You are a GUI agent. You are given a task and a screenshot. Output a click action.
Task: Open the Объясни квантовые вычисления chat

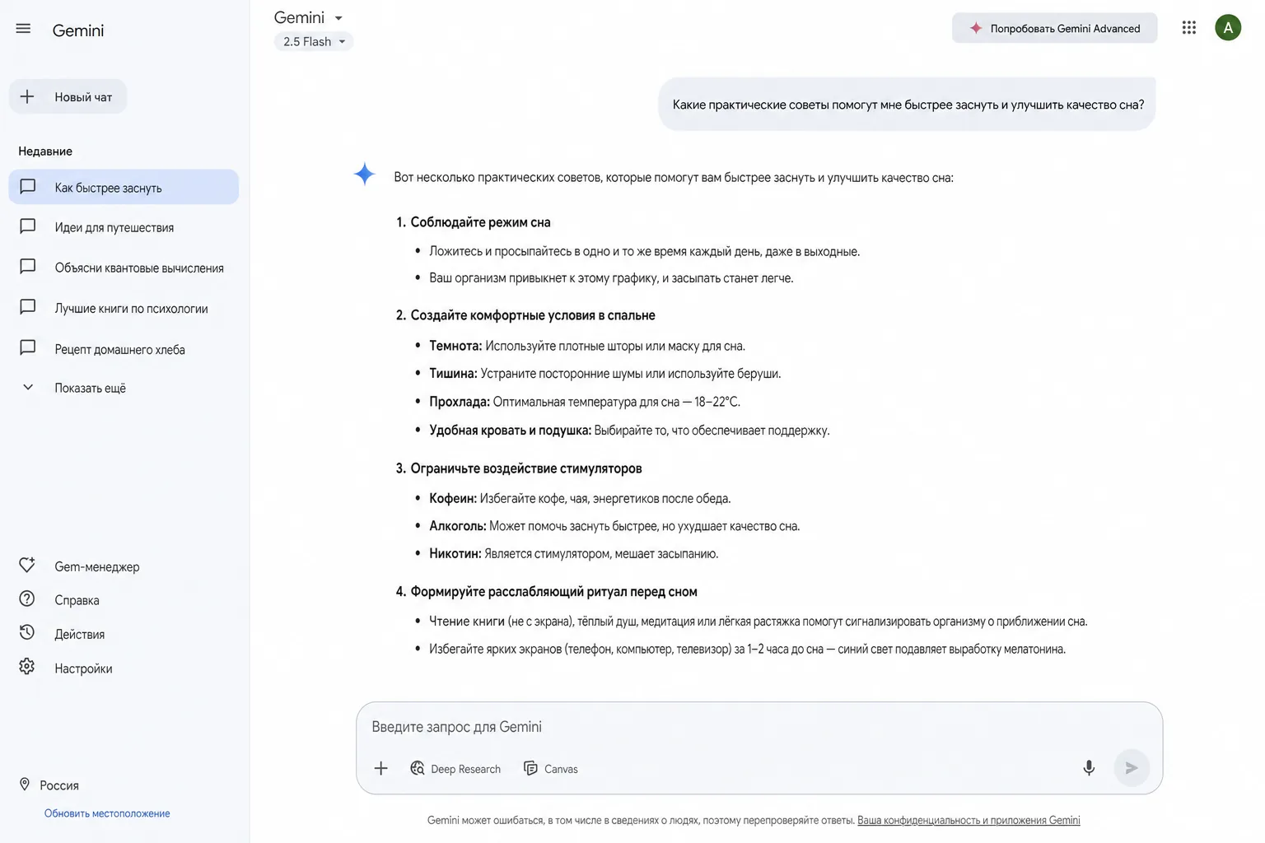[x=124, y=268]
